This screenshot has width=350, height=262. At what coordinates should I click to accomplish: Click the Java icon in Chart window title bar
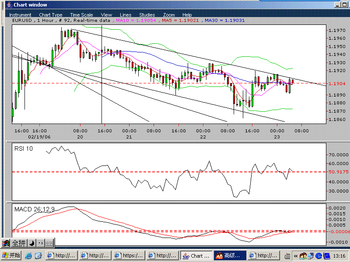9,5
